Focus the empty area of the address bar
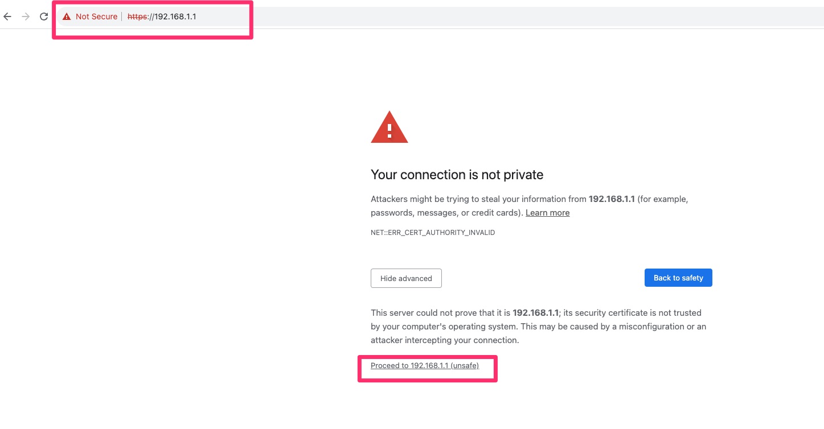 click(513, 16)
